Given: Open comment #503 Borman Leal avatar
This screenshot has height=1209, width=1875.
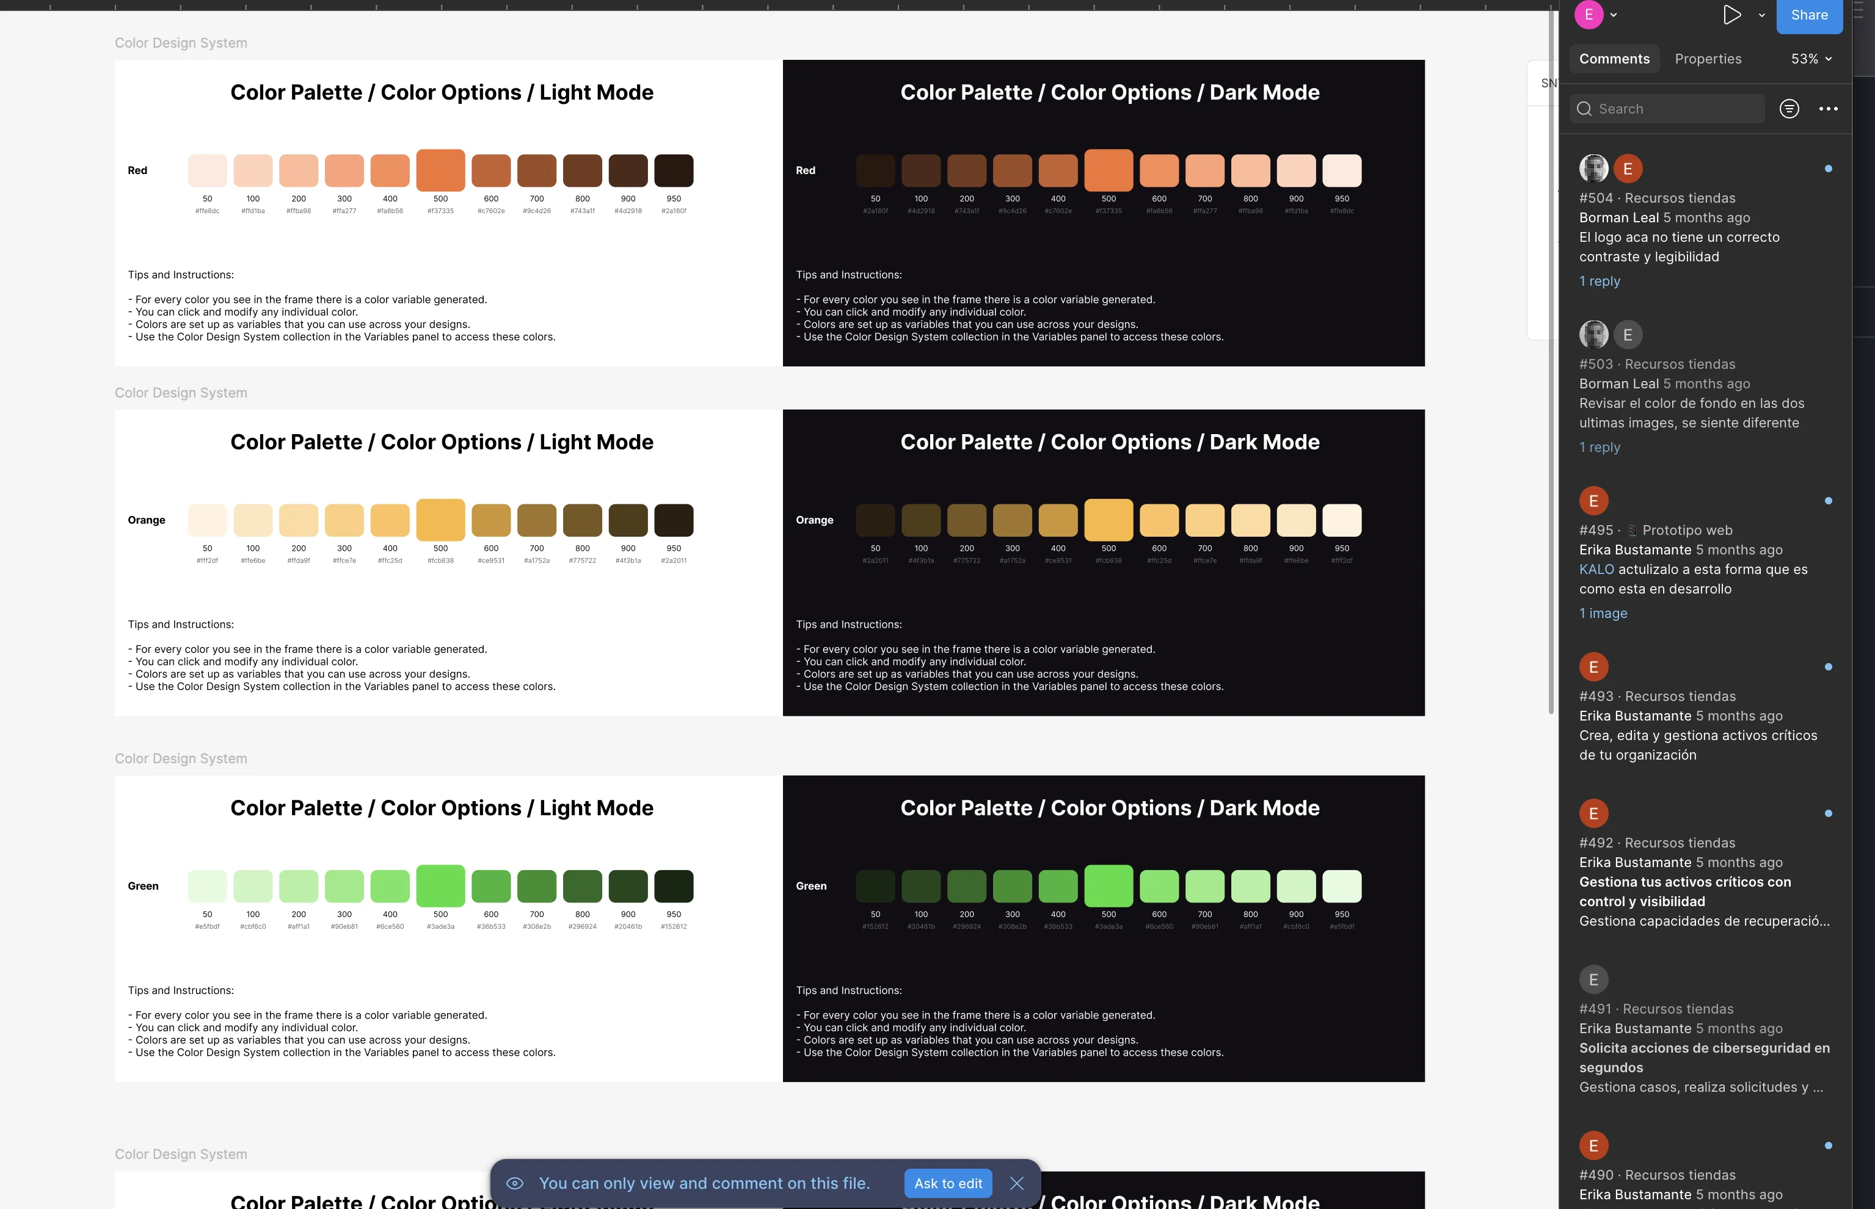Looking at the screenshot, I should (1594, 335).
